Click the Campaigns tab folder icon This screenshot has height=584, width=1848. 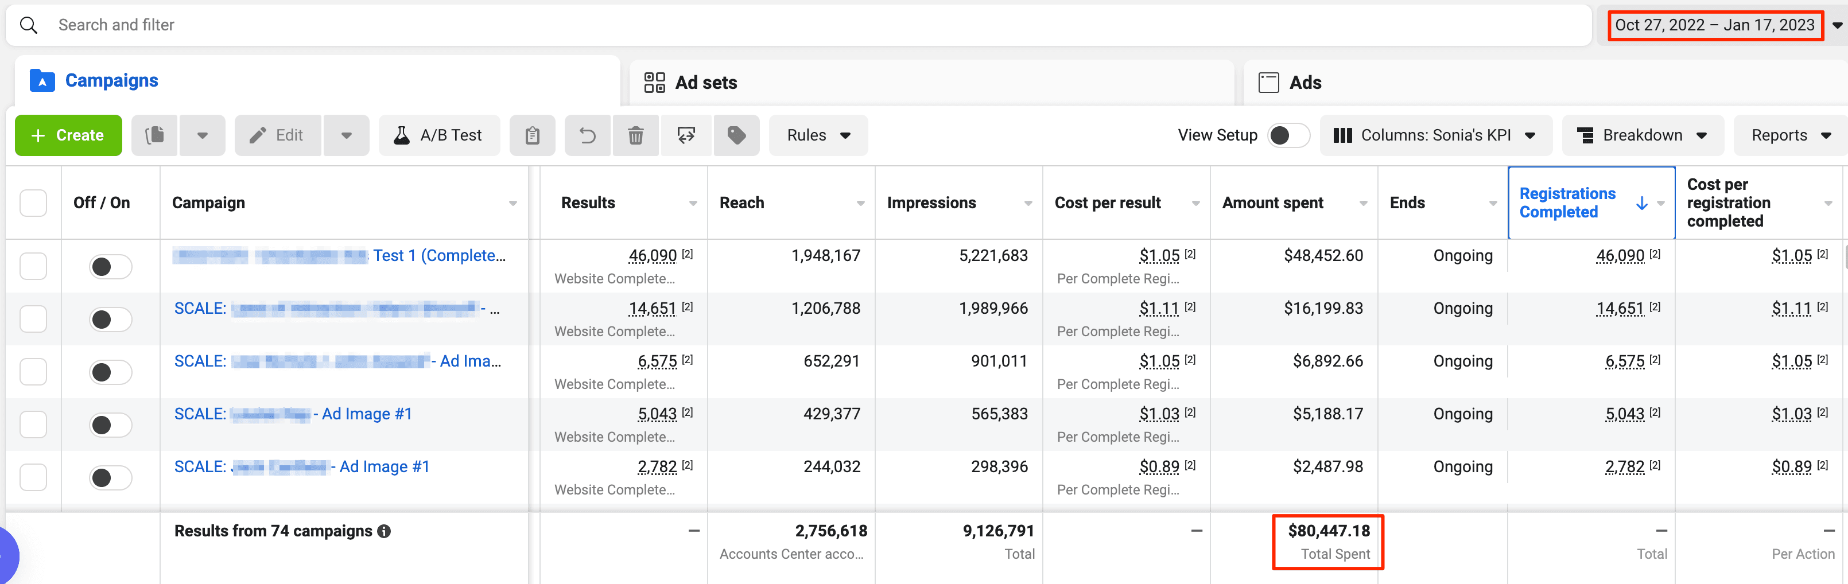42,80
